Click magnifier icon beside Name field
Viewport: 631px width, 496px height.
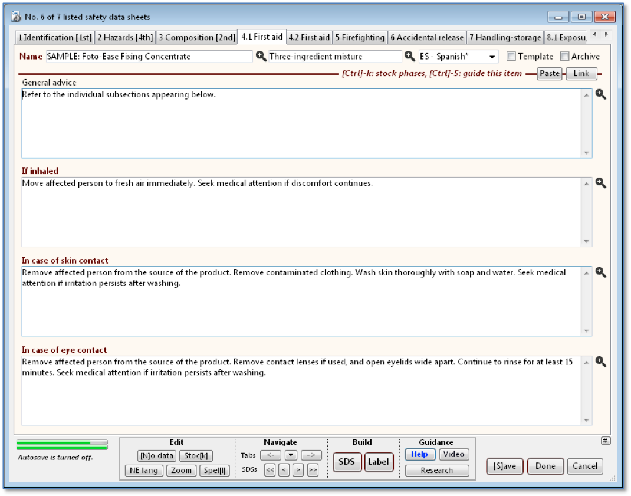[x=261, y=57]
